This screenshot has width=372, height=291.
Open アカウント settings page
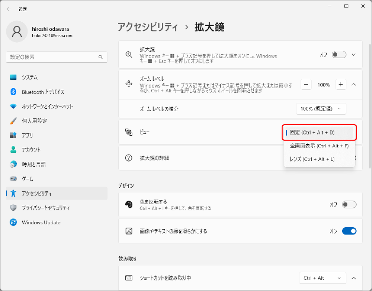(31, 150)
